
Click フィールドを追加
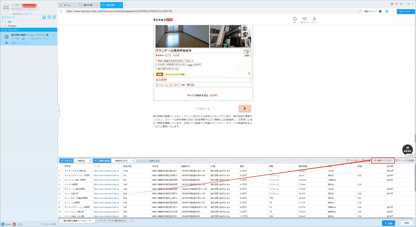click(x=405, y=161)
